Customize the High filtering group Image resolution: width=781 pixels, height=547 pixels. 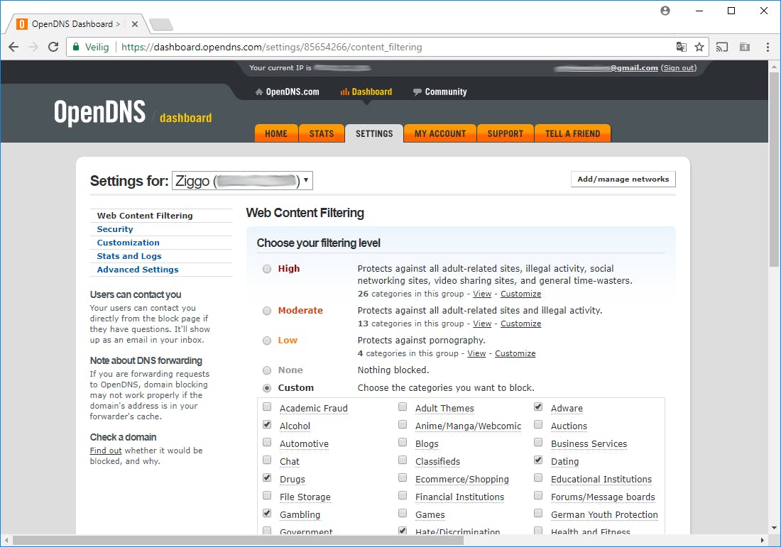tap(520, 294)
